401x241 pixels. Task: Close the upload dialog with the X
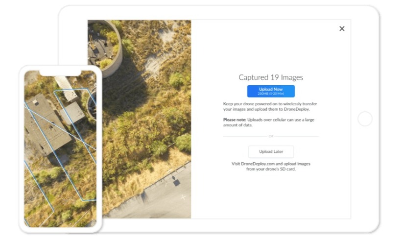click(342, 28)
